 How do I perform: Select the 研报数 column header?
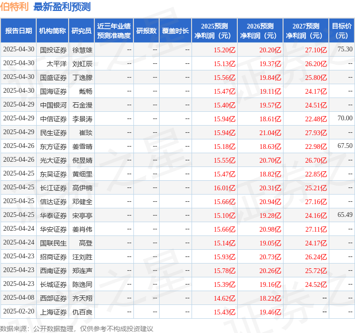click(x=146, y=30)
